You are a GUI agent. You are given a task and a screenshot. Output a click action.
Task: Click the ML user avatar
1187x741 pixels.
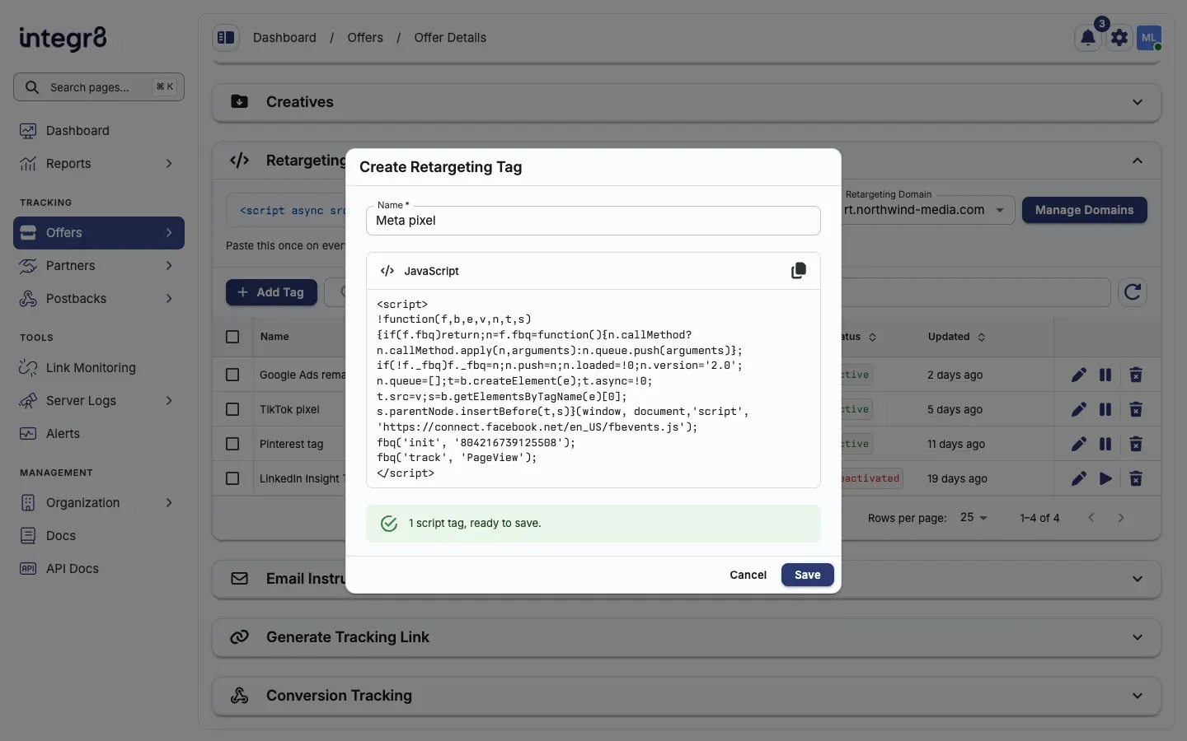1149,38
